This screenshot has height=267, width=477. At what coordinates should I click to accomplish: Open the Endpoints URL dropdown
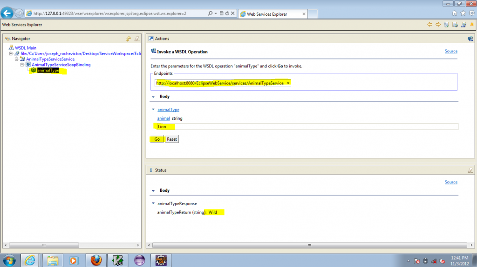[x=288, y=83]
